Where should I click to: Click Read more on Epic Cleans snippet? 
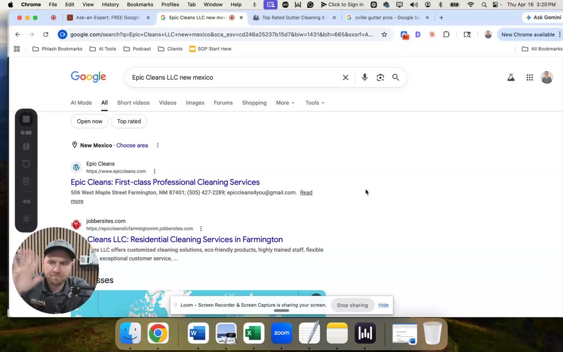(306, 193)
